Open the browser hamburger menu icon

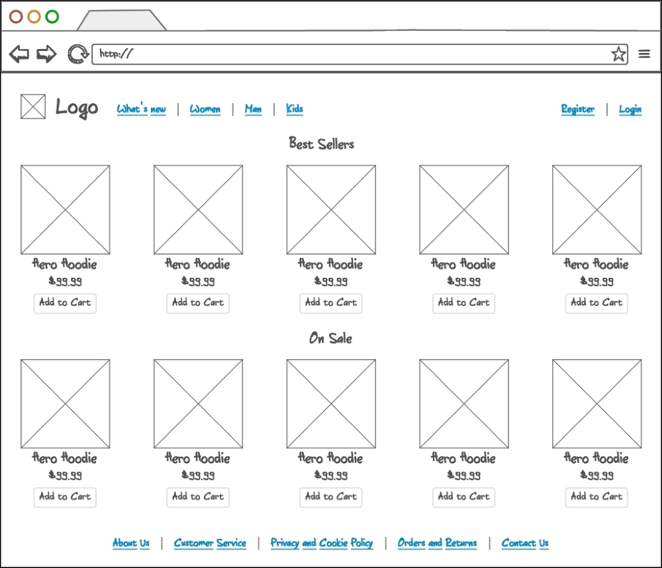tap(643, 54)
